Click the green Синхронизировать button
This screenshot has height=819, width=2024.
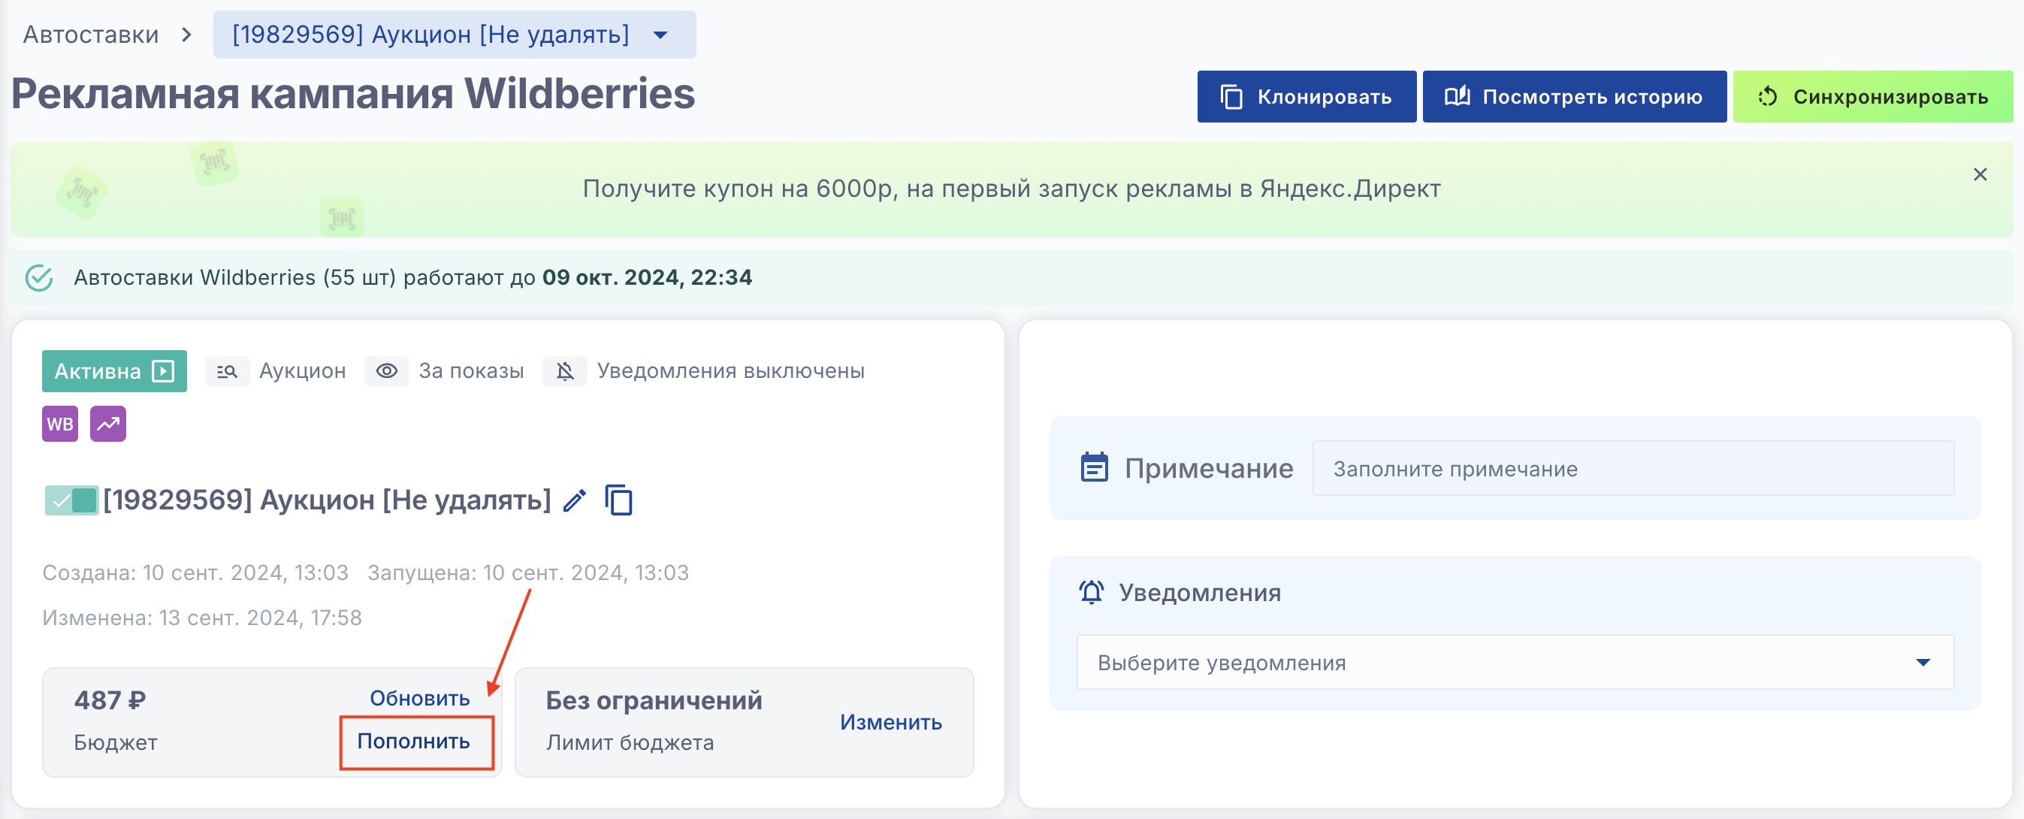pos(1872,97)
